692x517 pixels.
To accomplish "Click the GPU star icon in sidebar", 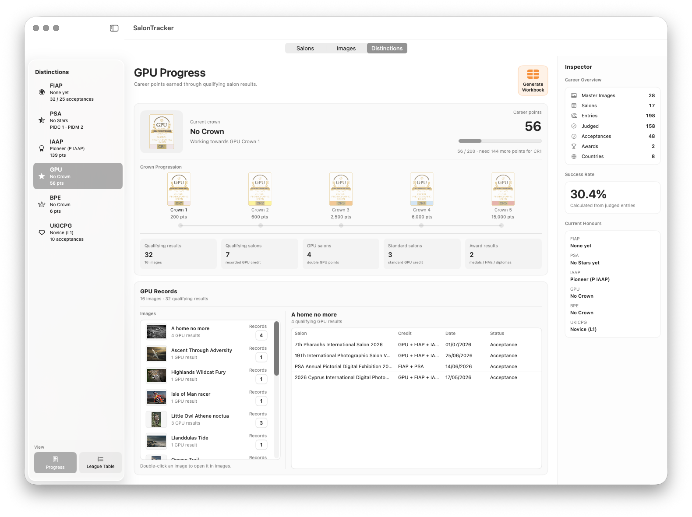I will pyautogui.click(x=42, y=176).
